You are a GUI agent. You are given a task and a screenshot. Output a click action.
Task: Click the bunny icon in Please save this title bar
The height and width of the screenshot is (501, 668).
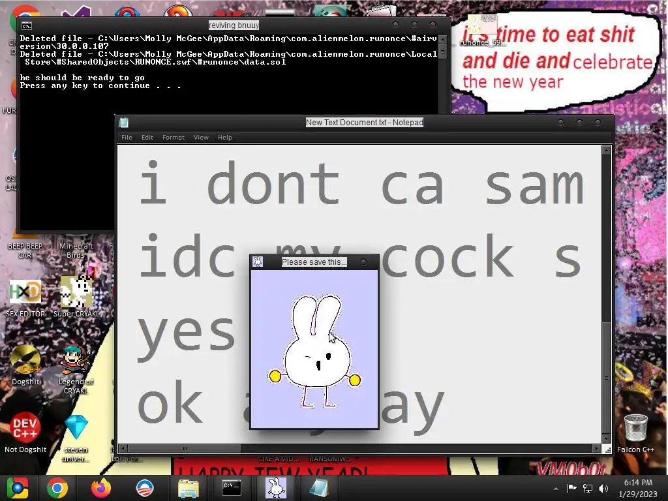tap(257, 262)
